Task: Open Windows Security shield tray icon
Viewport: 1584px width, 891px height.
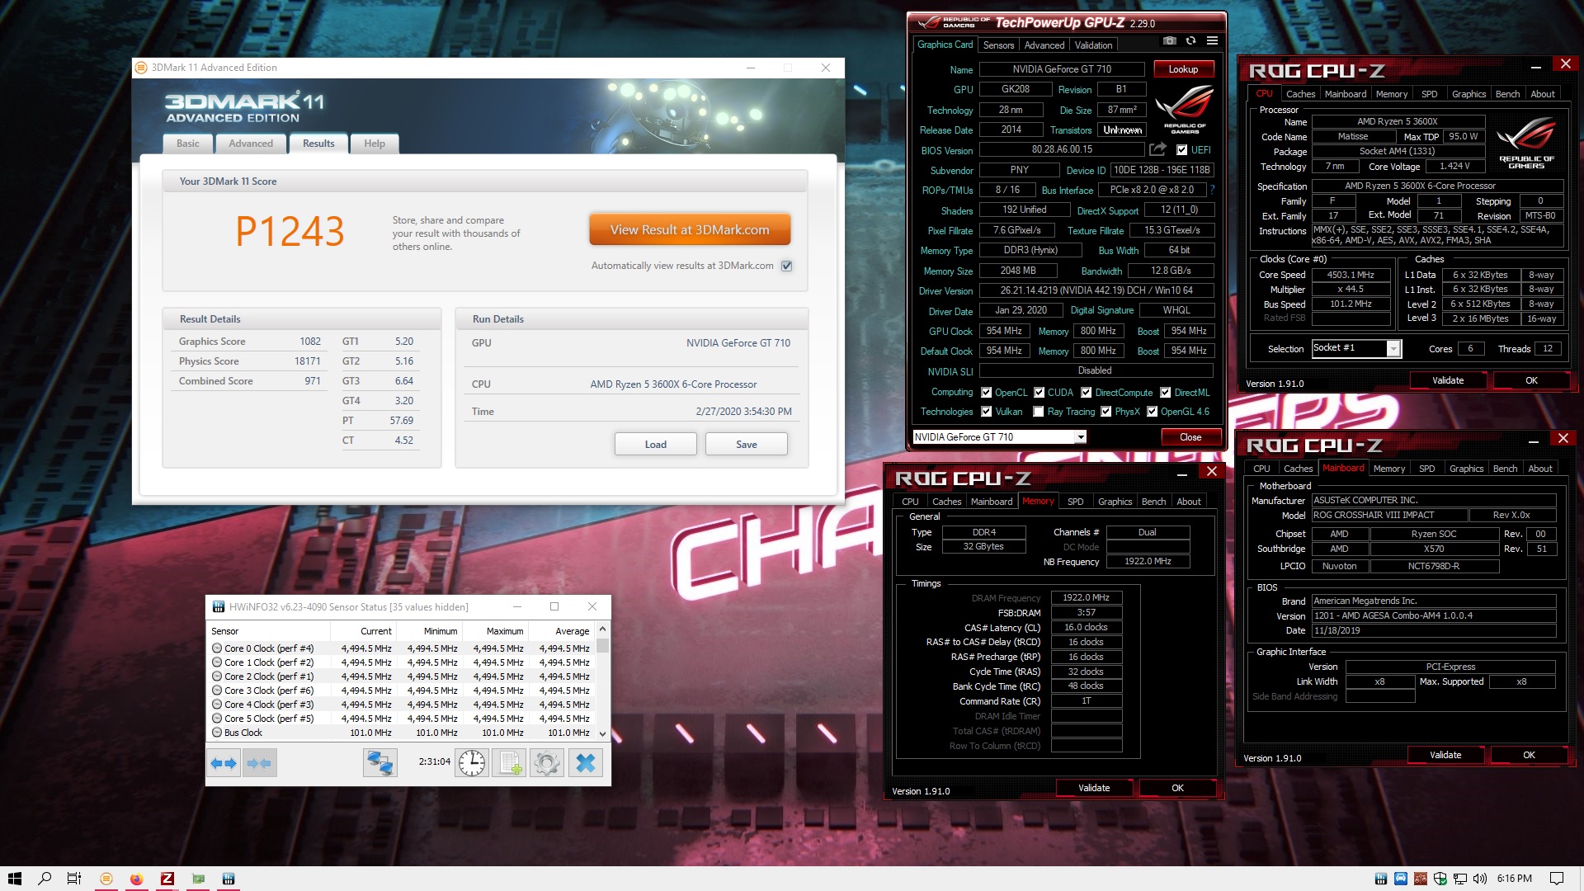Action: pos(1440,879)
